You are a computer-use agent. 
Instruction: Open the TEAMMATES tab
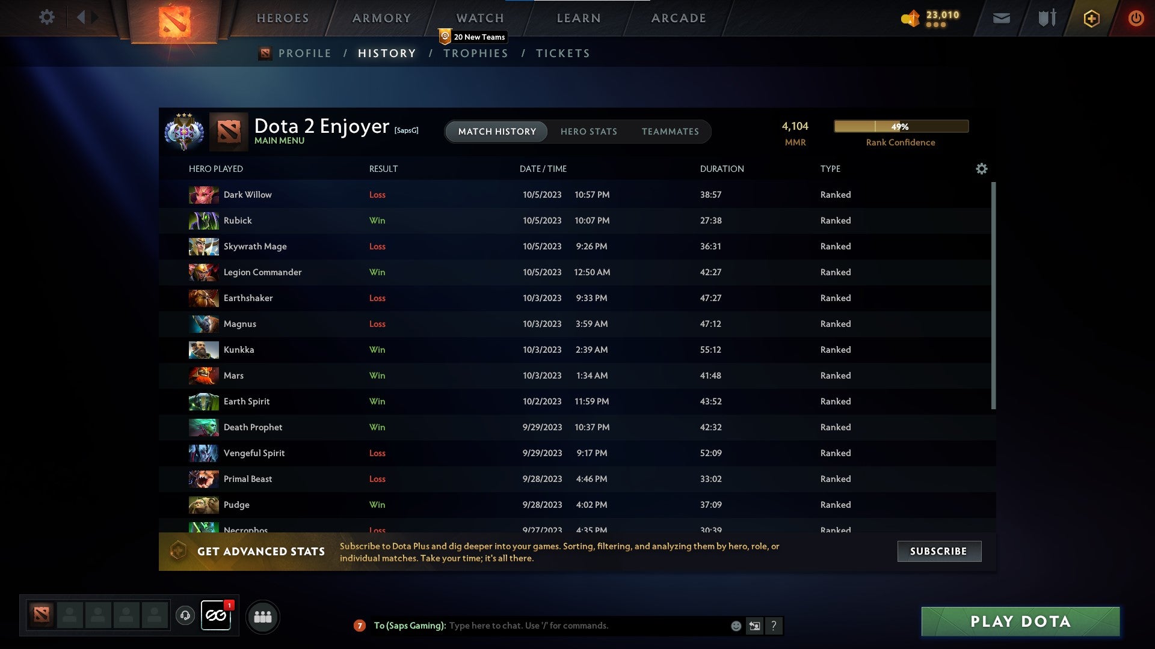pyautogui.click(x=670, y=132)
